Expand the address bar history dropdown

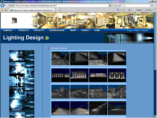tap(110, 5)
